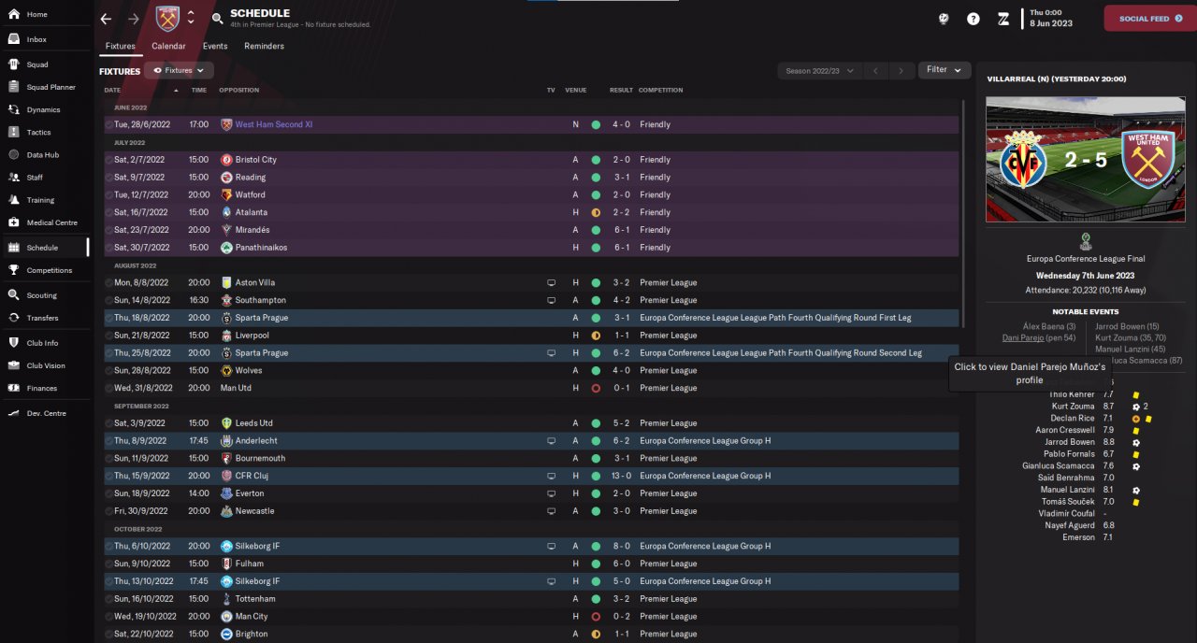Image resolution: width=1197 pixels, height=643 pixels.
Task: Click the green result dot for Bristol City
Action: (596, 160)
